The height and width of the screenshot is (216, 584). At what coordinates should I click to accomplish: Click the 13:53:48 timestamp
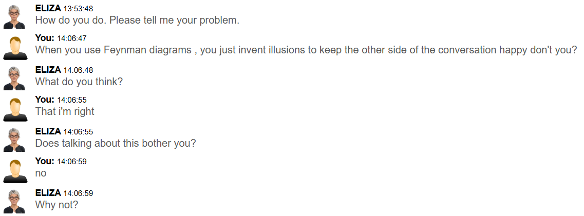click(x=78, y=9)
